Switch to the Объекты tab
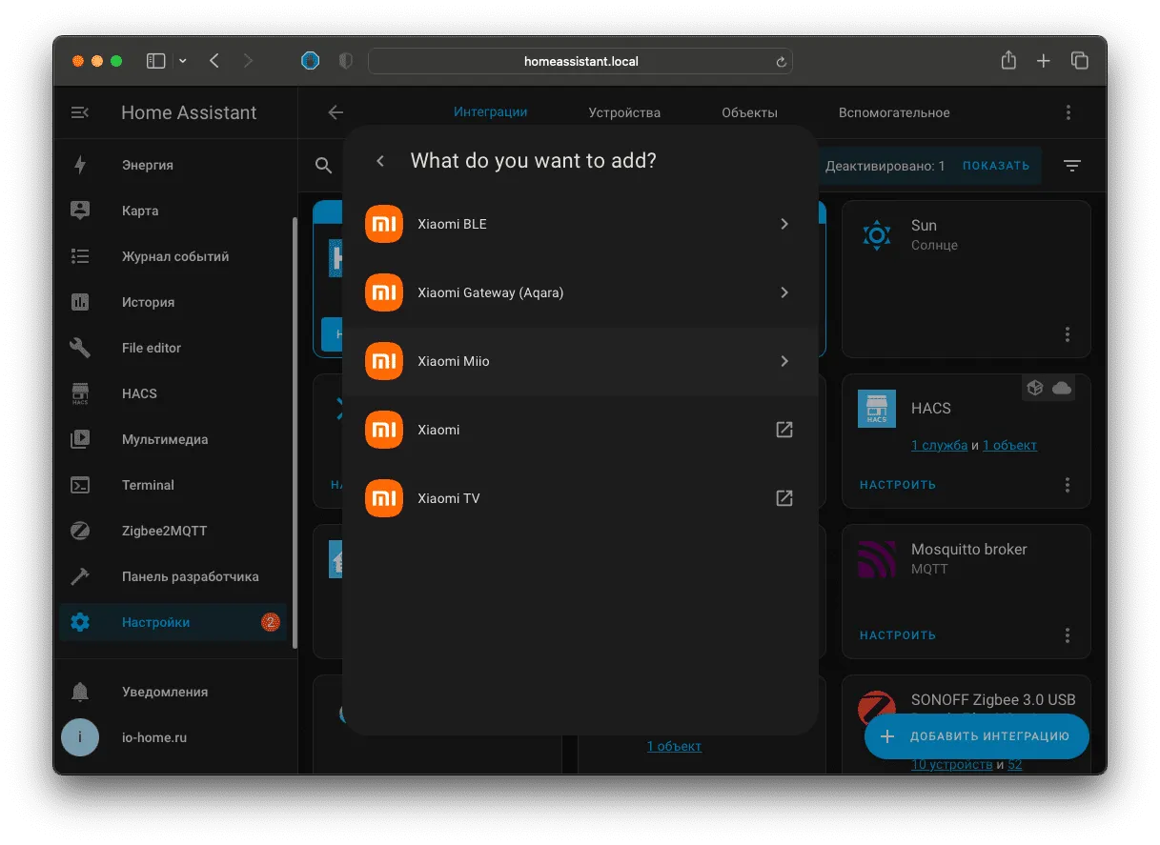This screenshot has height=845, width=1160. (x=749, y=112)
